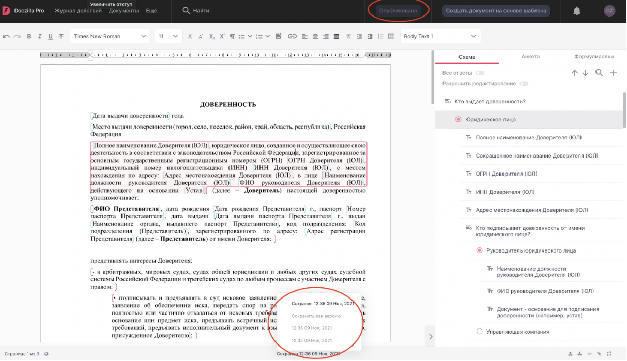Open the Документы menu

[x=124, y=11]
